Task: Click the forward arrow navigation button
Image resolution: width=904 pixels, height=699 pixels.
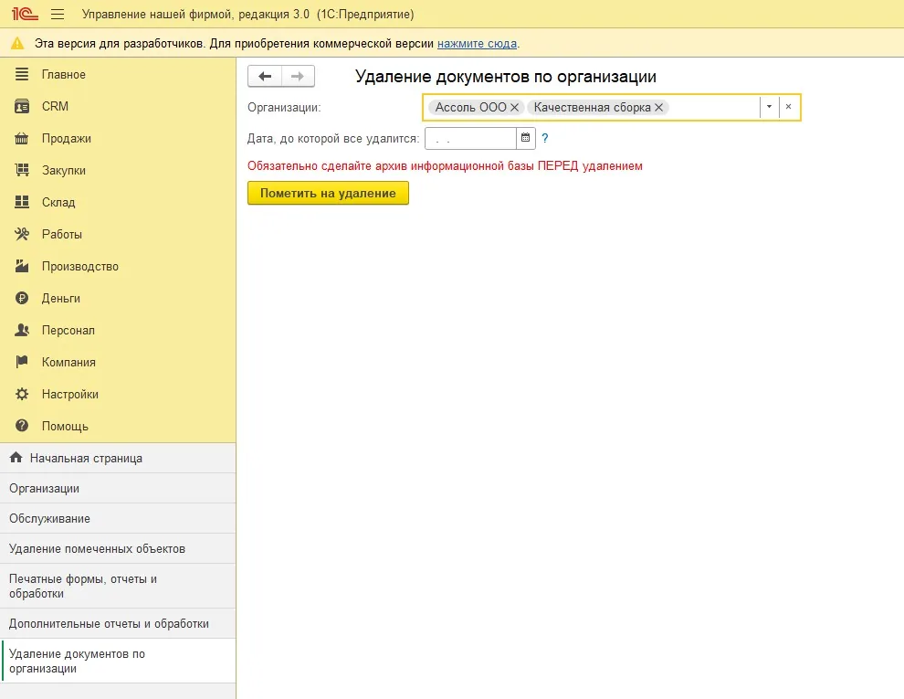Action: coord(298,76)
